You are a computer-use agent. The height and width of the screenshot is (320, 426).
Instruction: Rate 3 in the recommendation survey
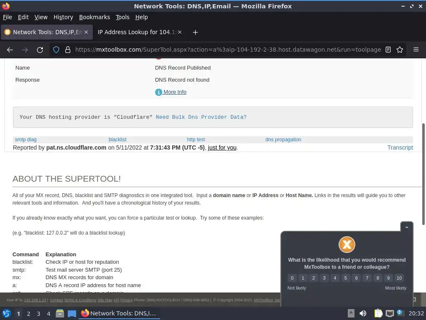click(324, 278)
